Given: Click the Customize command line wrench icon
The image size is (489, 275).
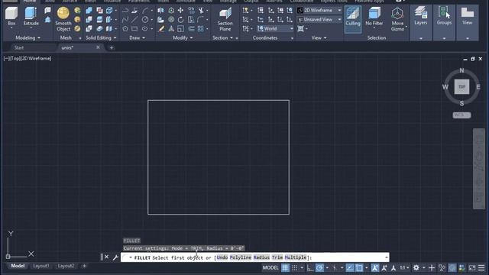Looking at the screenshot, I should 115,257.
